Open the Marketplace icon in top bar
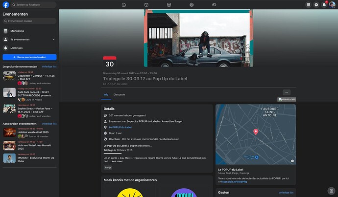 click(x=169, y=4)
